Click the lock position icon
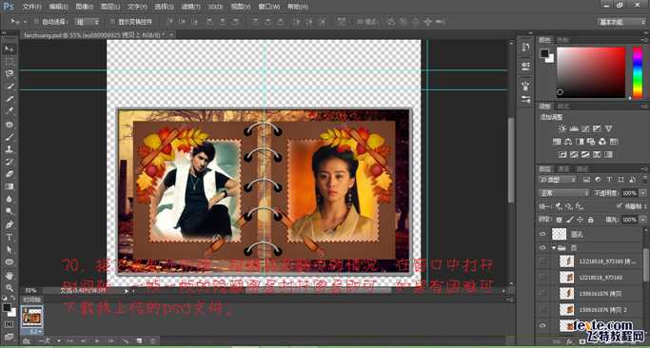Viewport: 650px width, 348px height. (580, 219)
